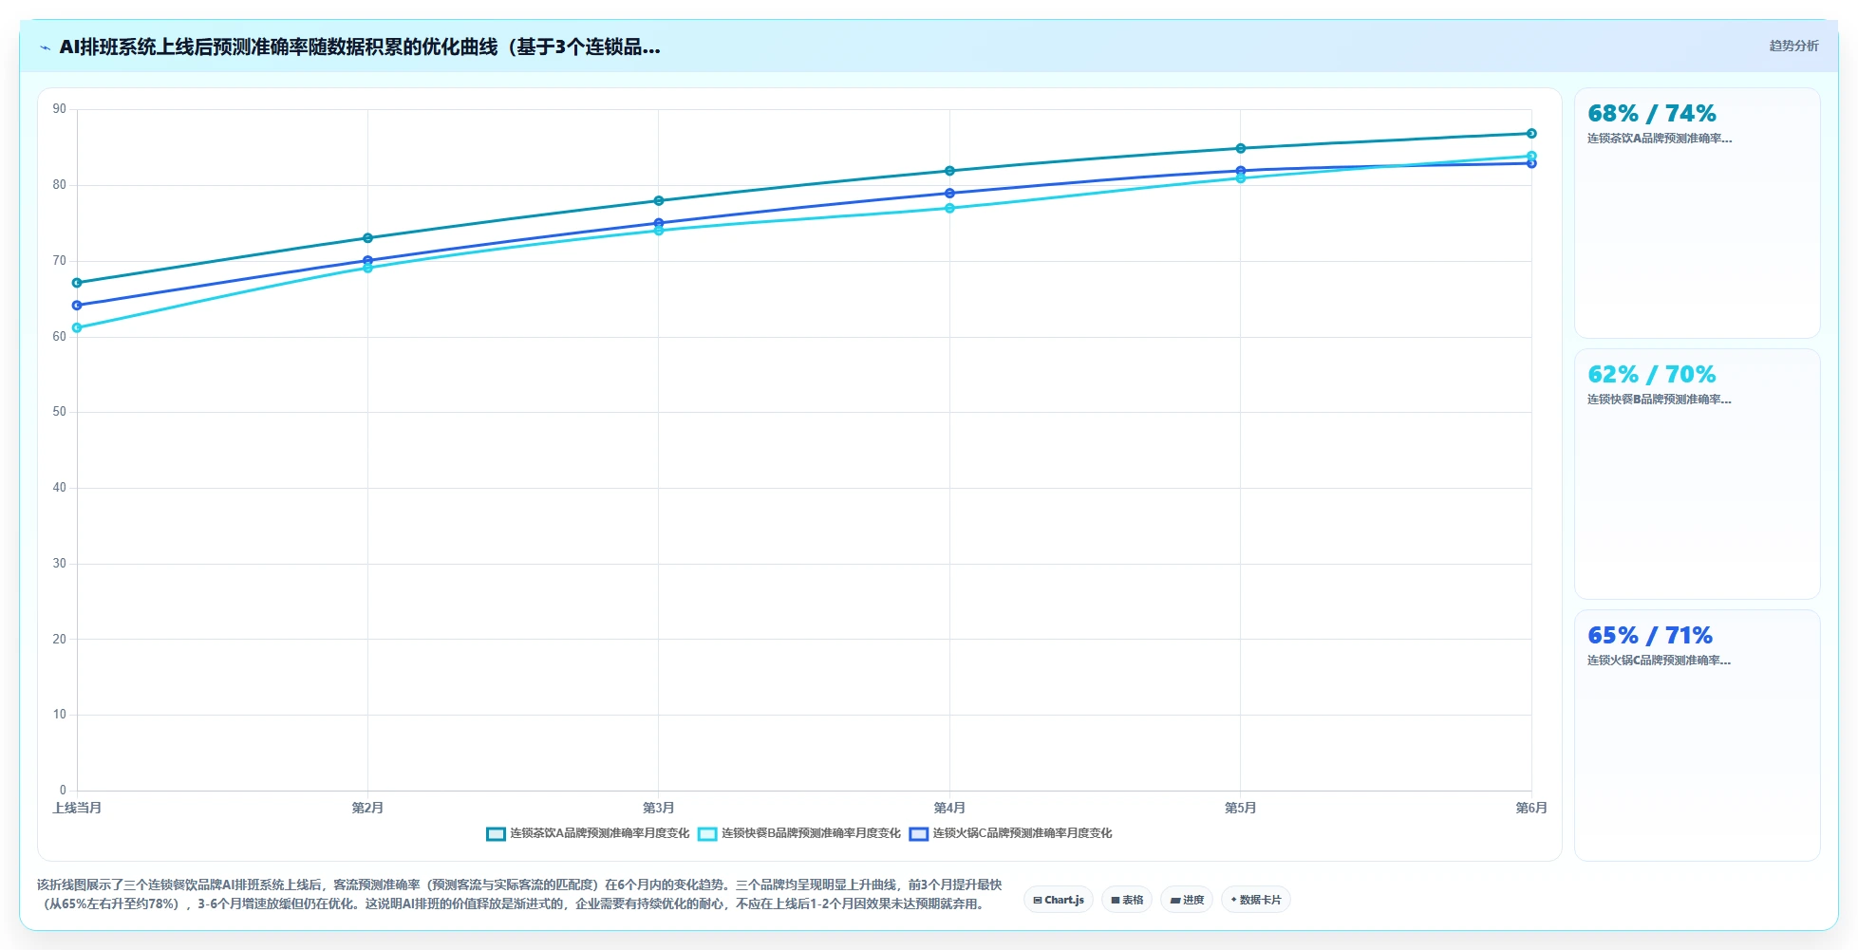This screenshot has width=1858, height=950.
Task: Click the description paragraph starting 该折线图展示了
Action: point(519,894)
